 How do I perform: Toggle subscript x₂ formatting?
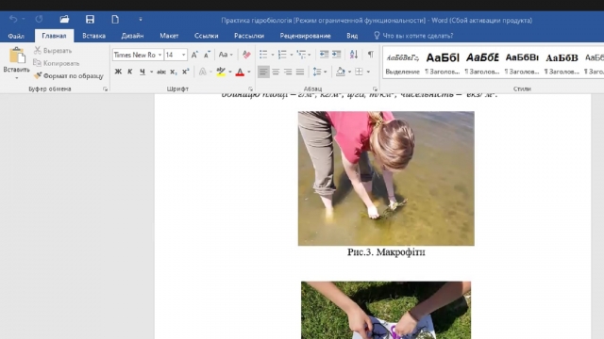[174, 72]
